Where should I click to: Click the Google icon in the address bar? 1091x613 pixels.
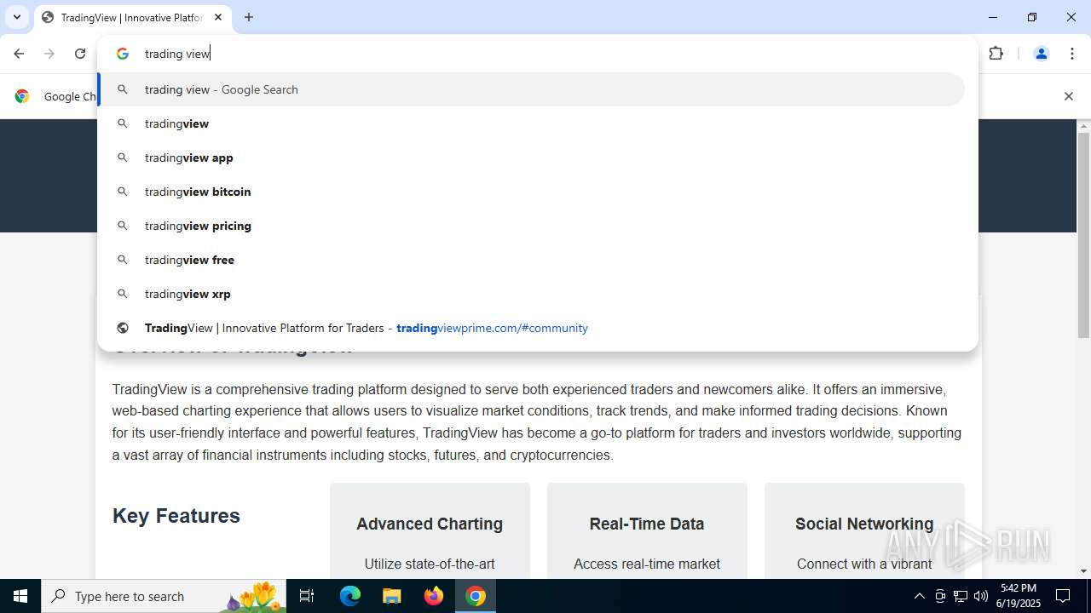pos(123,54)
